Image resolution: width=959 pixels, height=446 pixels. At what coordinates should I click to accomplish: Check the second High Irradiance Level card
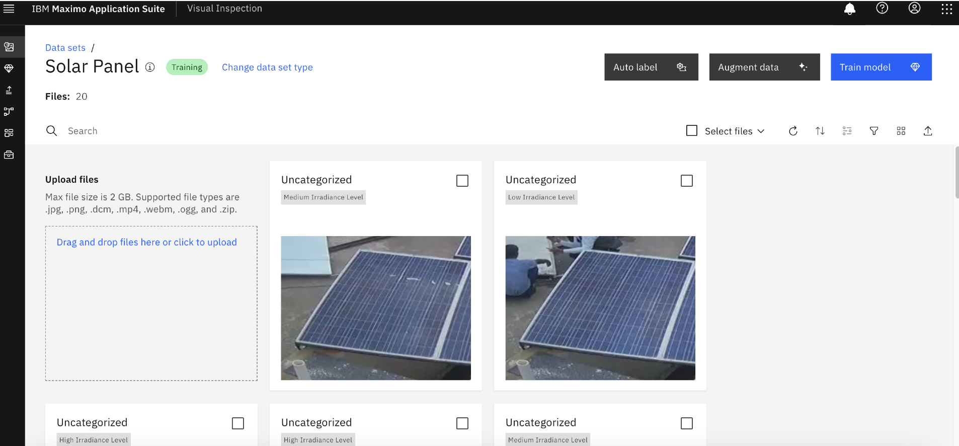point(462,423)
